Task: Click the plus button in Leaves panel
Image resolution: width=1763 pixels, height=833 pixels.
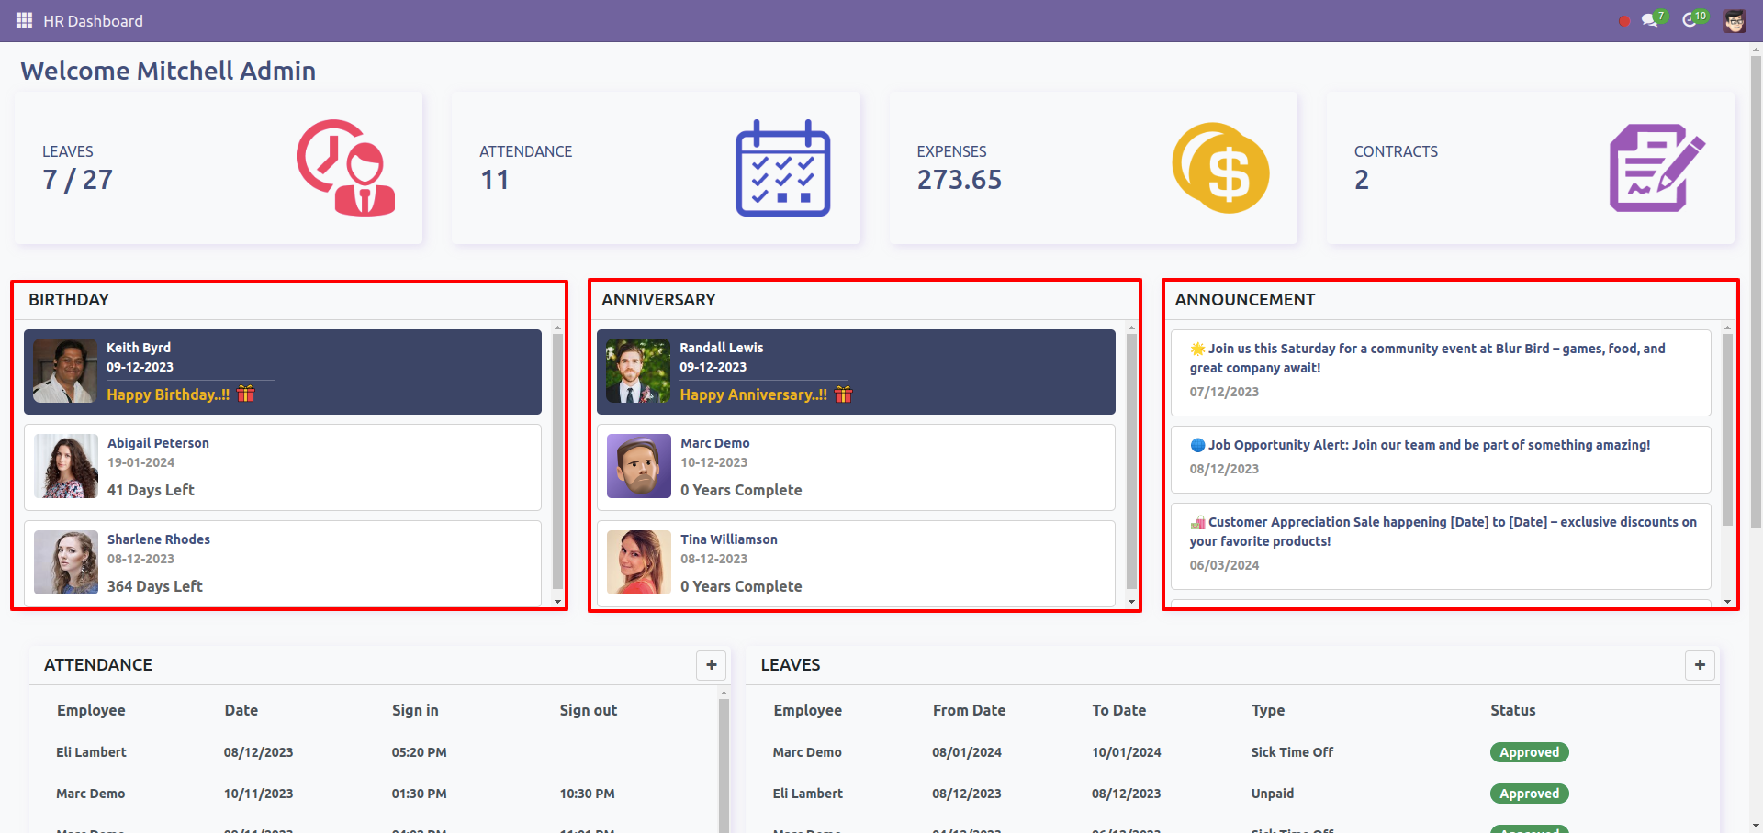Action: [1701, 665]
